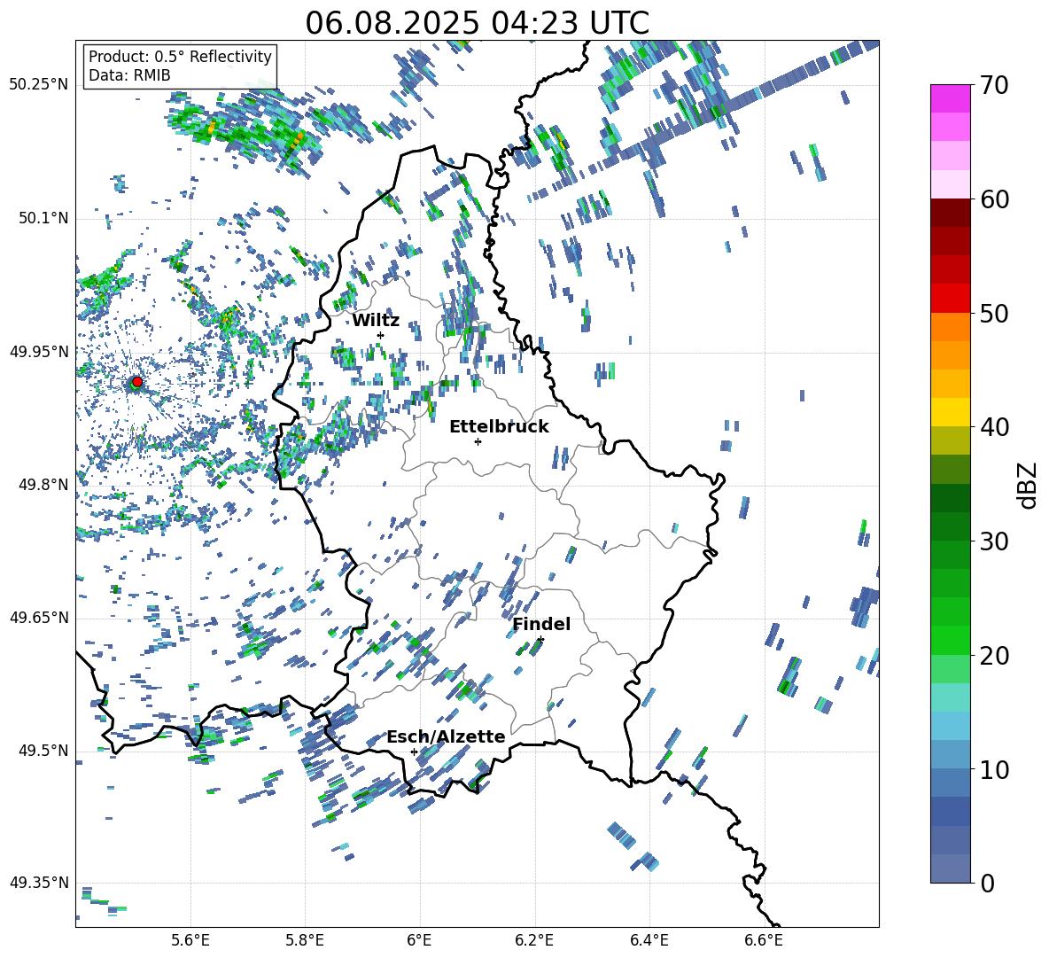Image resolution: width=1049 pixels, height=958 pixels.
Task: Click the Ettelbruck city label
Action: [499, 427]
